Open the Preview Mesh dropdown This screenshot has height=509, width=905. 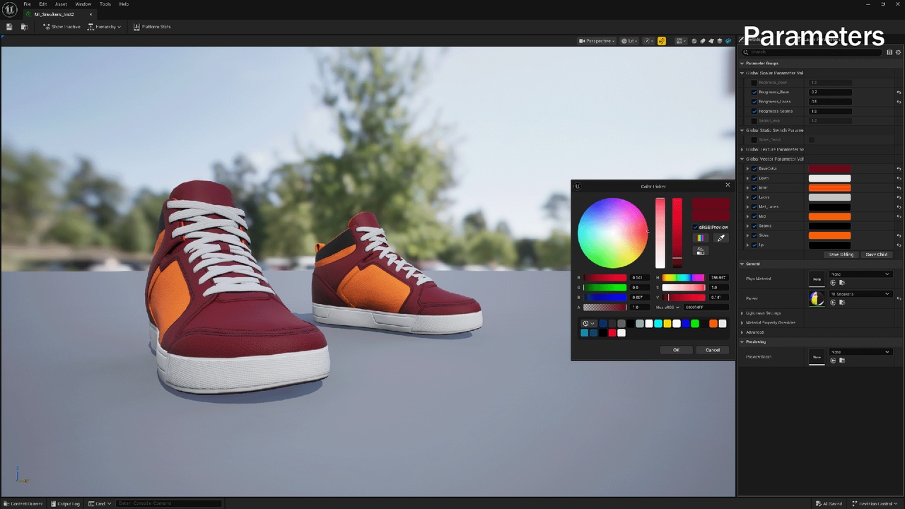860,352
